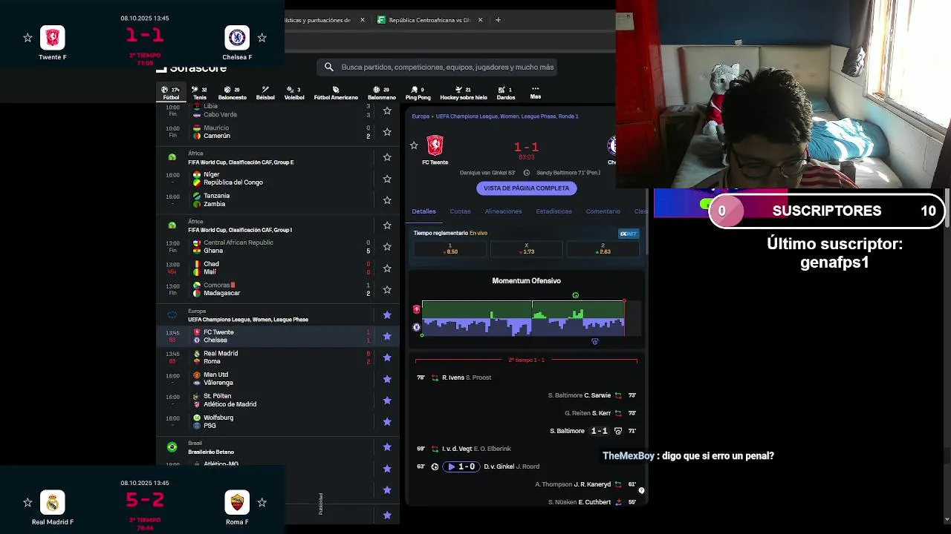The width and height of the screenshot is (951, 534).
Task: Play the 1-0 goal video highlight
Action: [461, 467]
